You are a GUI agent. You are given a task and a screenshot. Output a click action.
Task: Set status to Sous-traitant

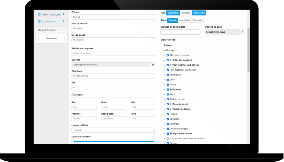[184, 20]
